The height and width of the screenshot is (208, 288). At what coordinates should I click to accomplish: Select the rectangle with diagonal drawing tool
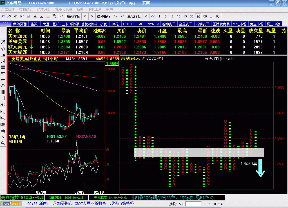pyautogui.click(x=3, y=42)
